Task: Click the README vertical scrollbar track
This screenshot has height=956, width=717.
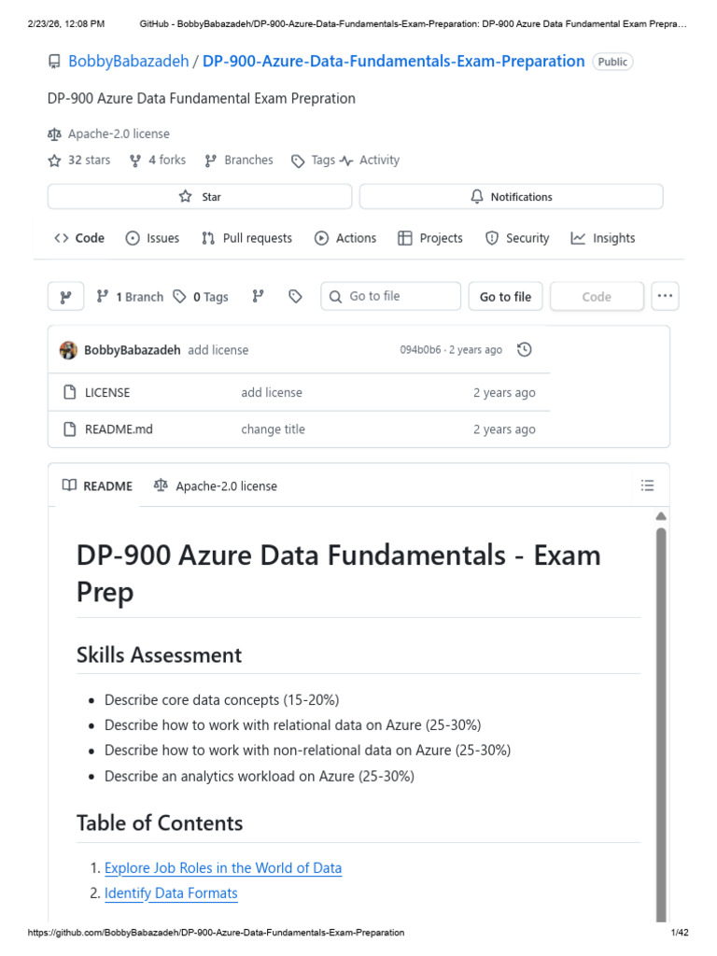Action: click(x=661, y=724)
